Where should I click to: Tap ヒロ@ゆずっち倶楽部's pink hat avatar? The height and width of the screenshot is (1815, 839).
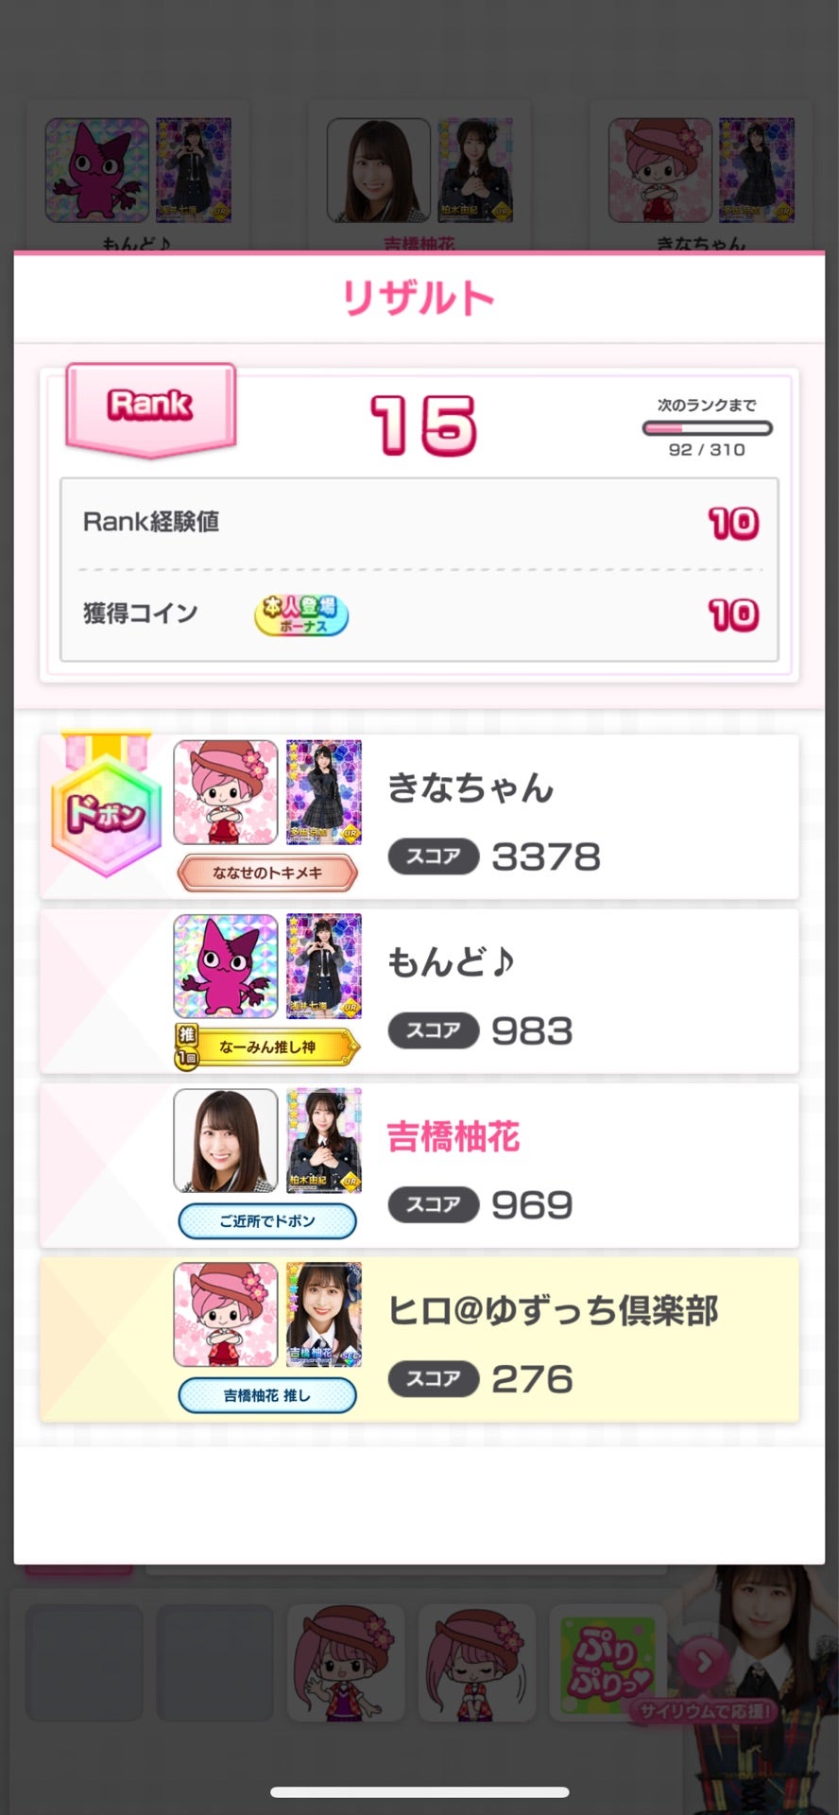pos(226,1314)
